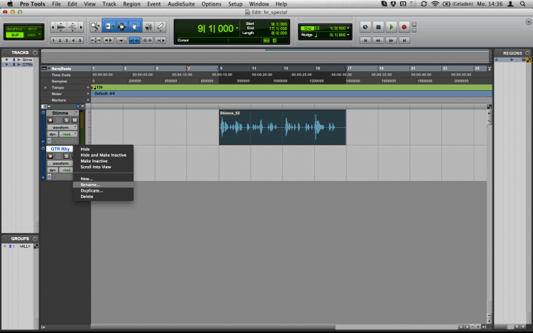This screenshot has width=533, height=333.
Task: Add tempo change plus button
Action: [88, 87]
